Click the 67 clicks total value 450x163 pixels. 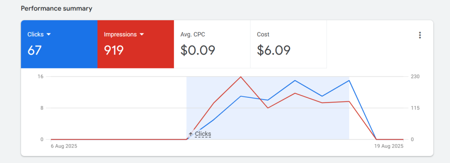click(35, 50)
